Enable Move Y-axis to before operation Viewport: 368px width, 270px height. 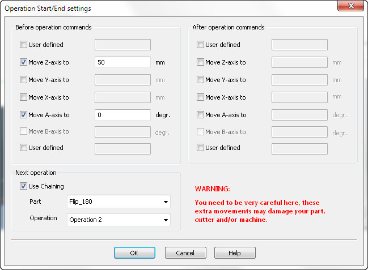click(23, 80)
